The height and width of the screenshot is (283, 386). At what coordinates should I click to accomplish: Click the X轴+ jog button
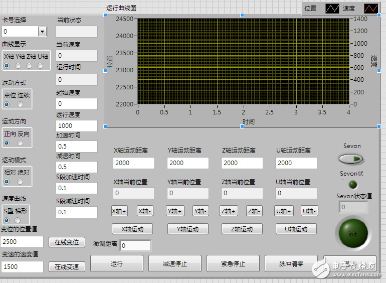[119, 211]
